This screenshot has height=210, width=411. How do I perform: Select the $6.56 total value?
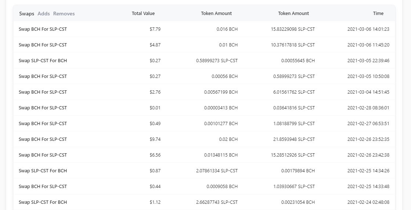[x=155, y=155]
